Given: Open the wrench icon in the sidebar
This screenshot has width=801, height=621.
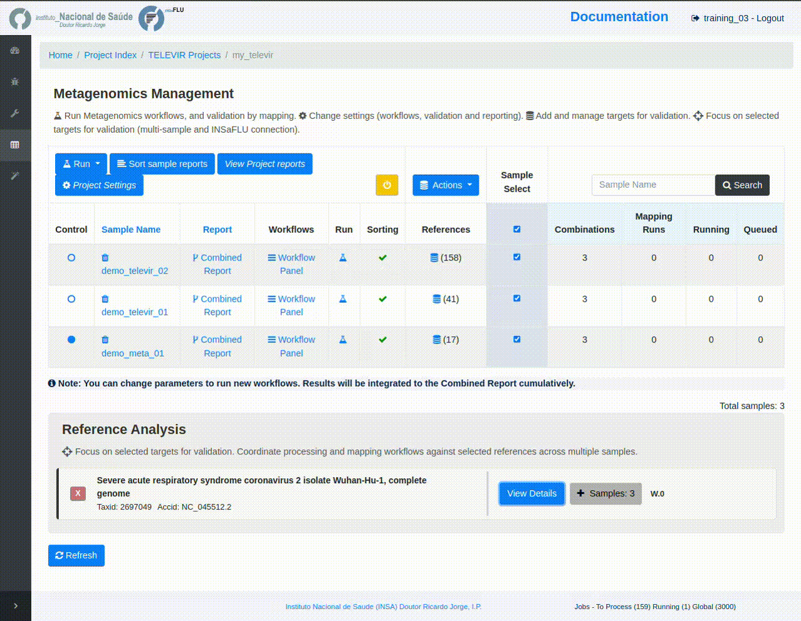Looking at the screenshot, I should (x=15, y=113).
